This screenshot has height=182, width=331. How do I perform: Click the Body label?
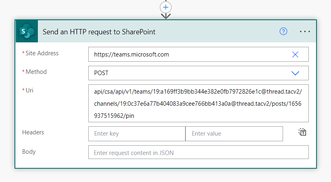29,152
